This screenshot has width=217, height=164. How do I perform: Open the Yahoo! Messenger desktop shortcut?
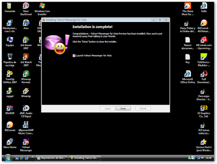coord(26,145)
